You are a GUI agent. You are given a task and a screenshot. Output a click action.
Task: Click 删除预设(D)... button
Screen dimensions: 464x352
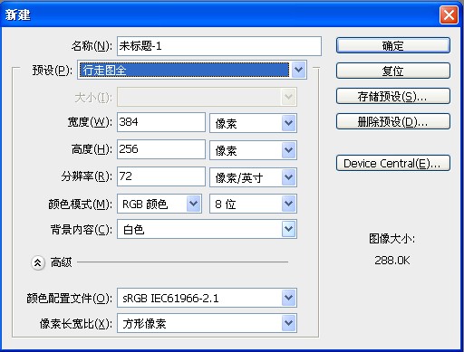(393, 121)
